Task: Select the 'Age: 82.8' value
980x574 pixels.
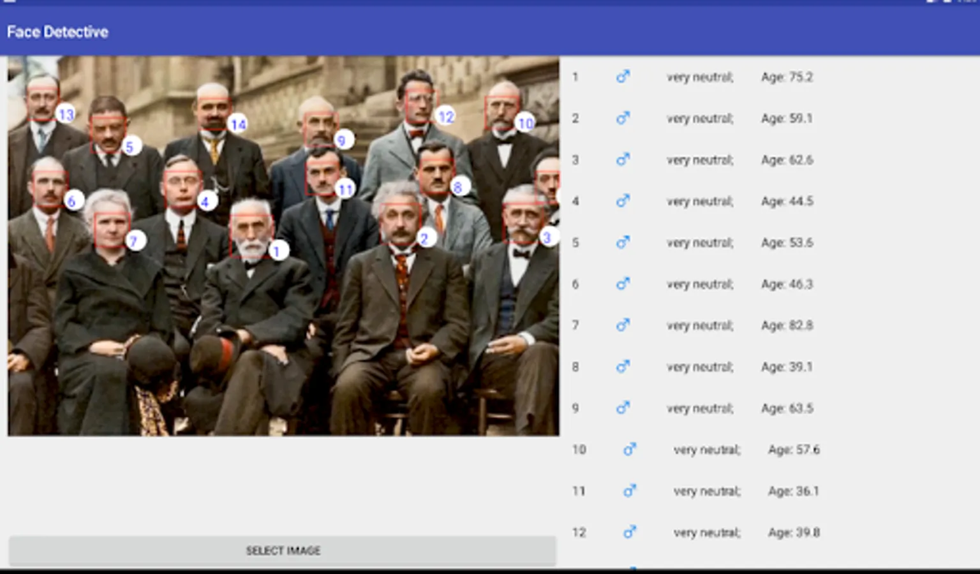Action: point(787,326)
